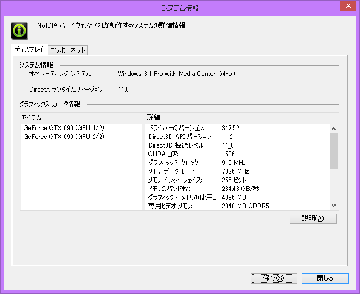Viewport: 360px width, 294px height.
Task: Click the details scrollbar up arrow
Action: coord(333,129)
